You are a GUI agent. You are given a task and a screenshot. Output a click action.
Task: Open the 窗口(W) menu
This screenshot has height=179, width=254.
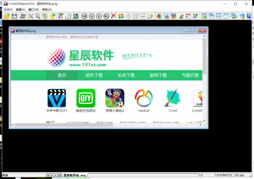click(x=34, y=10)
